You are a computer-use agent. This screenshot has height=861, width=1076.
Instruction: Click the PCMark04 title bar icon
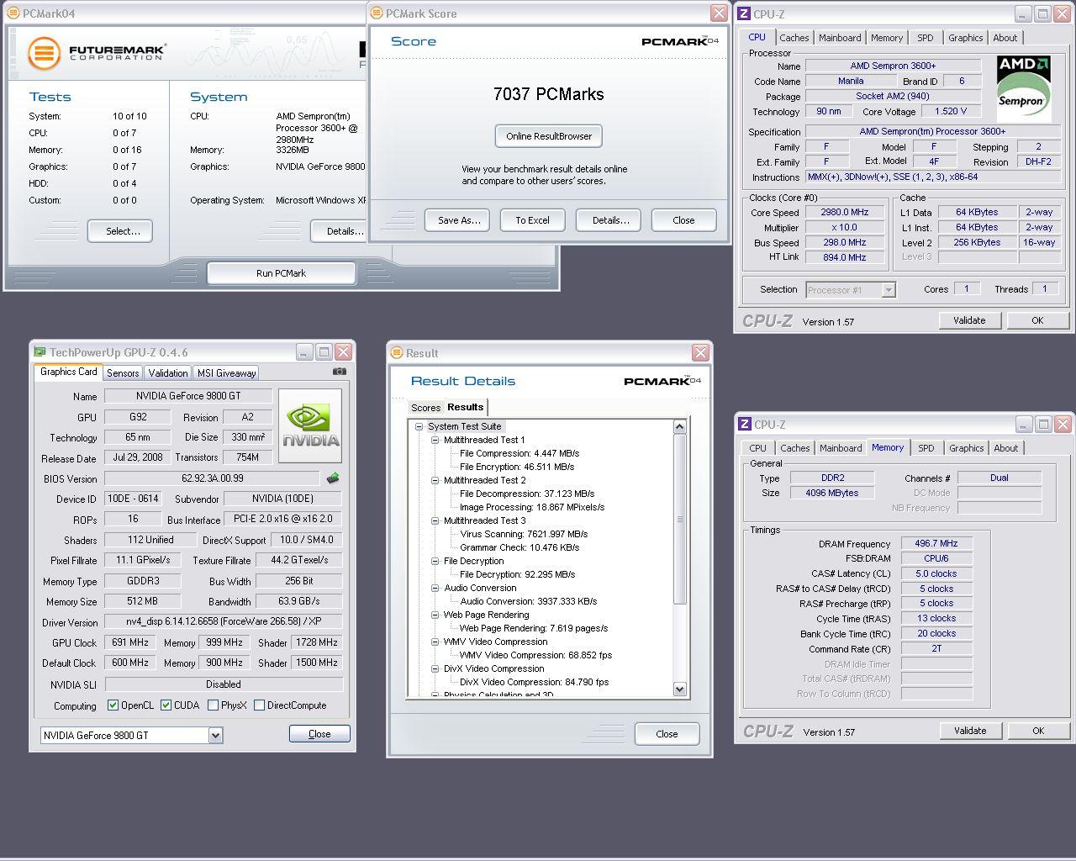pyautogui.click(x=12, y=13)
